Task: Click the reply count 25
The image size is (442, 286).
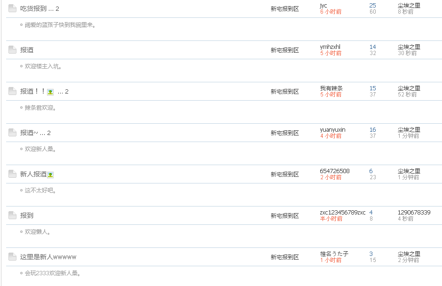Action: click(372, 6)
